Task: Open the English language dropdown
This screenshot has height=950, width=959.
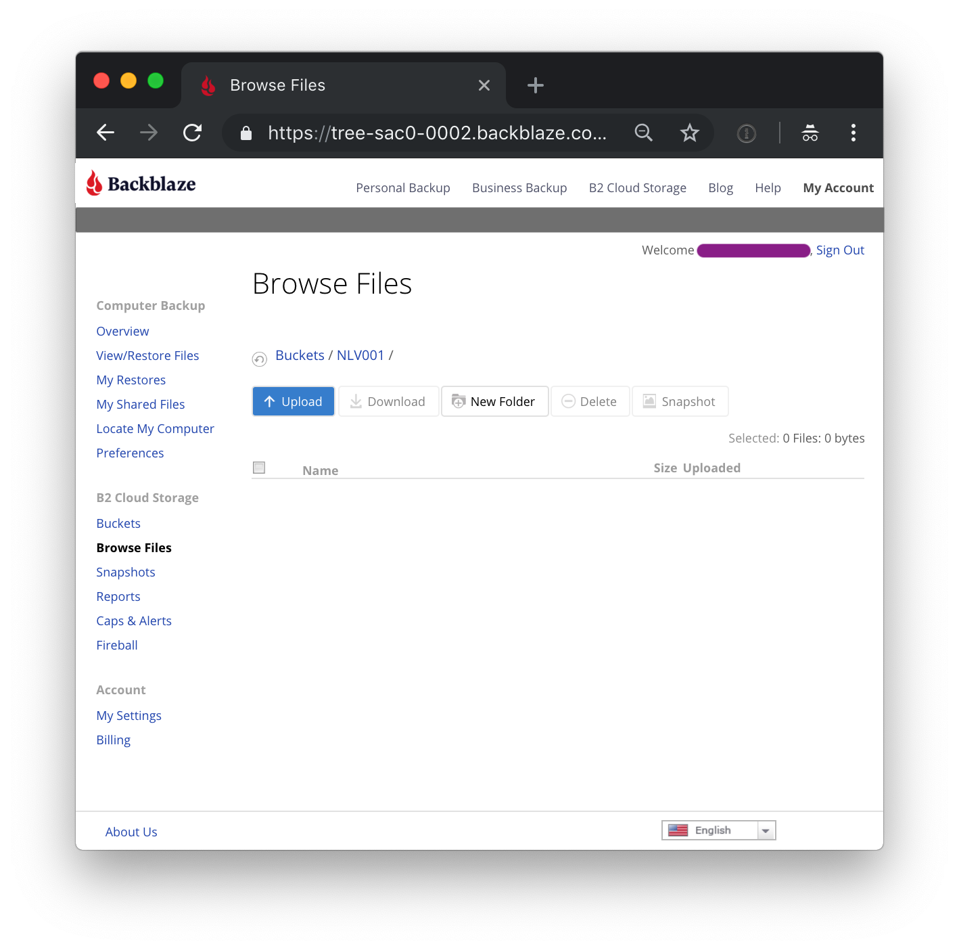Action: pyautogui.click(x=719, y=830)
